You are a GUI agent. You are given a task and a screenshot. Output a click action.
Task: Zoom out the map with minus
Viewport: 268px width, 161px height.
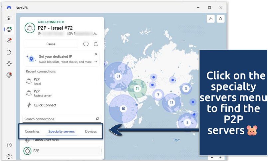[212, 157]
